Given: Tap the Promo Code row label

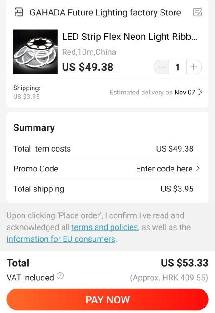Looking at the screenshot, I should 36,169.
